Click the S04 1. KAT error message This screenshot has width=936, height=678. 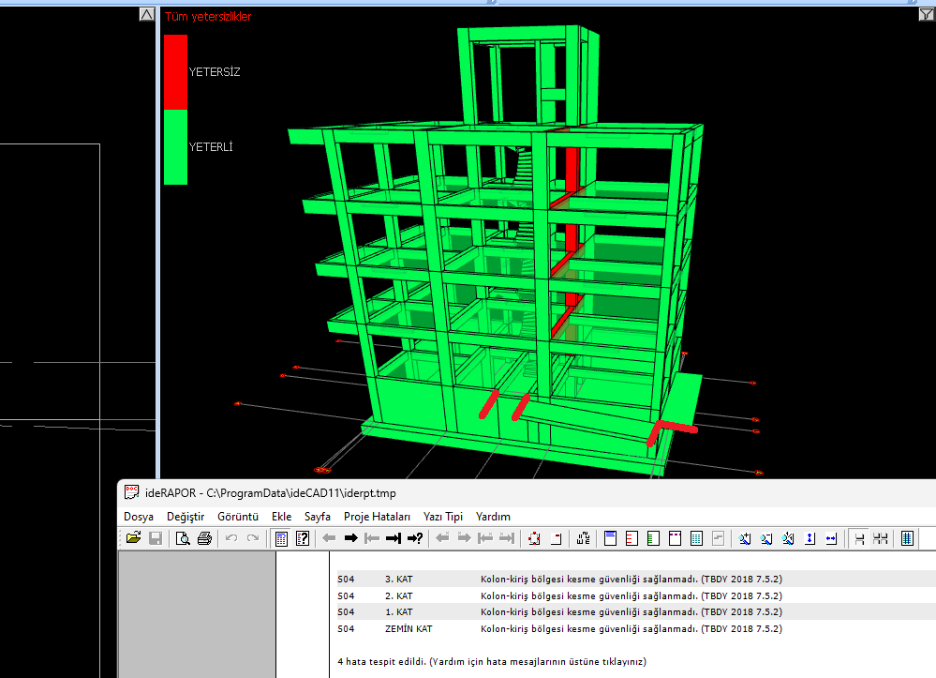pos(631,611)
